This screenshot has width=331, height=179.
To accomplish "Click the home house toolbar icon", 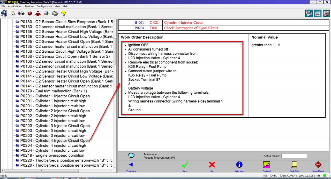I will 13,13.
